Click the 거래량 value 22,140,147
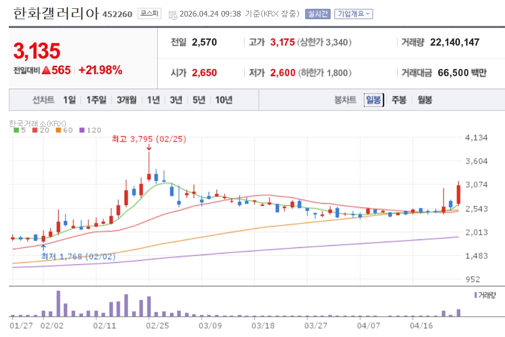This screenshot has height=337, width=505. pyautogui.click(x=455, y=42)
